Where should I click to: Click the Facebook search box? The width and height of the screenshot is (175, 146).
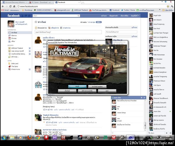(x=55, y=16)
